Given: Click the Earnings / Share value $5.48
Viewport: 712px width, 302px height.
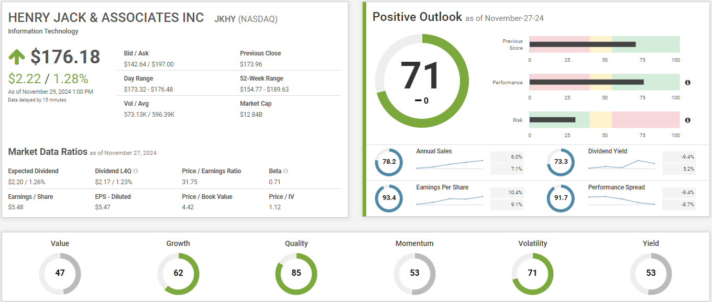Looking at the screenshot, I should click(16, 207).
